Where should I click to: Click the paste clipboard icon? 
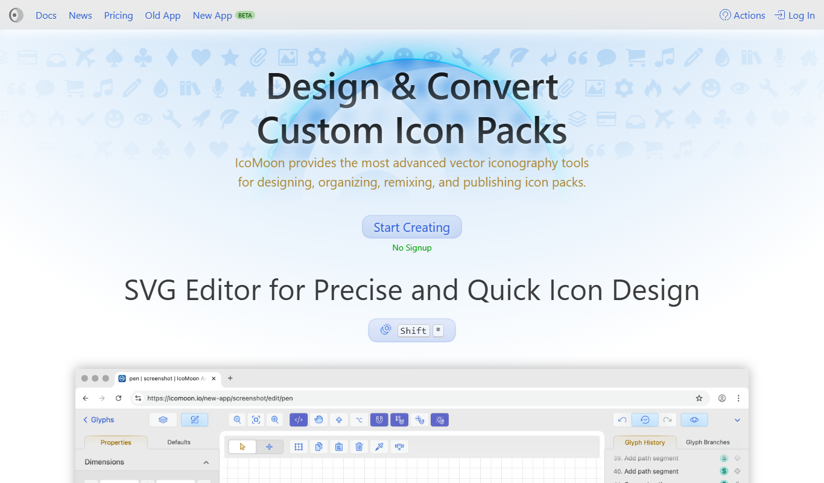[x=338, y=447]
